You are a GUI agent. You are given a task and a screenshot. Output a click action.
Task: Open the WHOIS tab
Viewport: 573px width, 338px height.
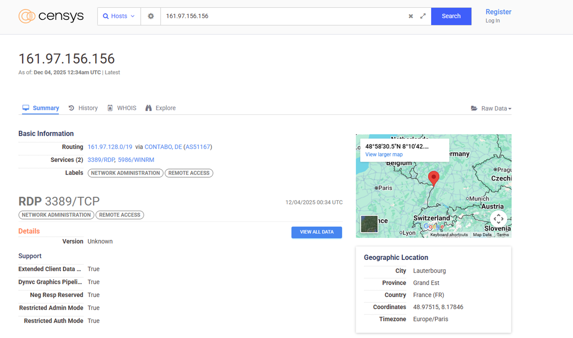(x=122, y=108)
